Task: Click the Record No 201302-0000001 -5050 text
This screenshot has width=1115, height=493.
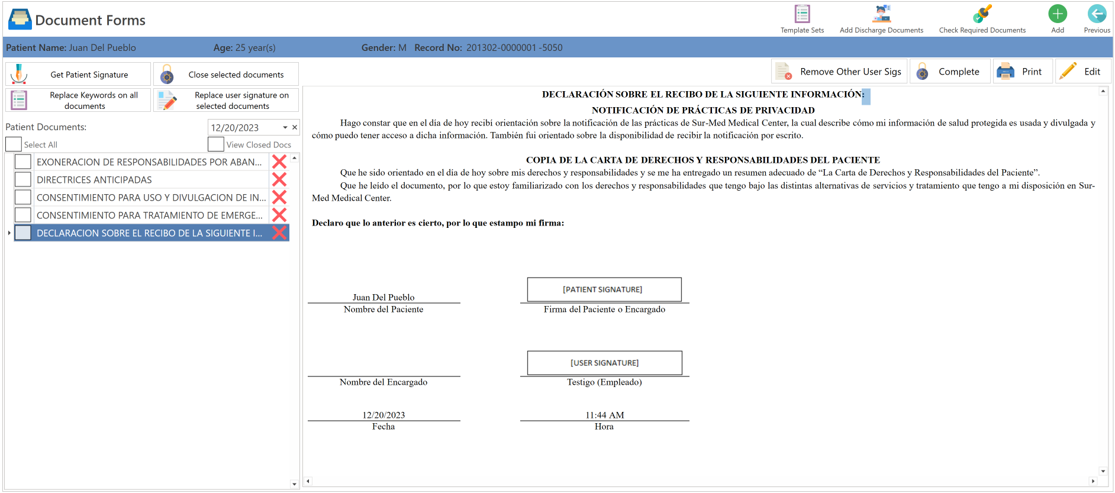Action: (x=514, y=47)
